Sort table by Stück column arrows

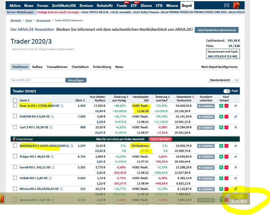coord(84,100)
